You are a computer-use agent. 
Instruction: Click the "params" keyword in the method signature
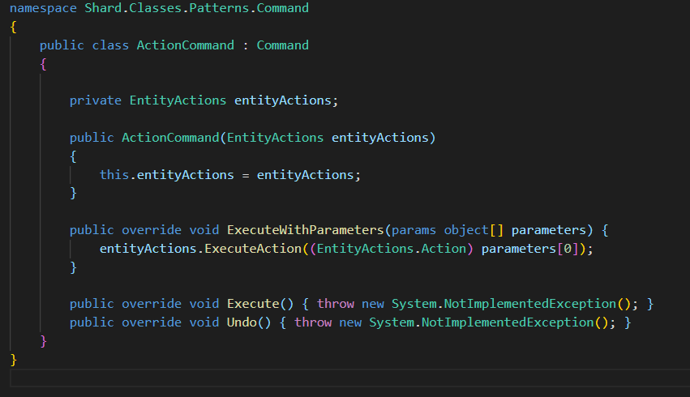coord(414,230)
